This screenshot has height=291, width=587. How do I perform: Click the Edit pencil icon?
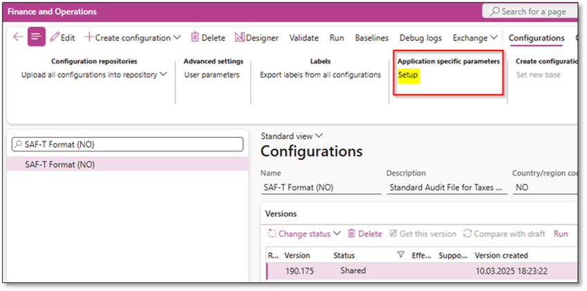click(x=55, y=37)
